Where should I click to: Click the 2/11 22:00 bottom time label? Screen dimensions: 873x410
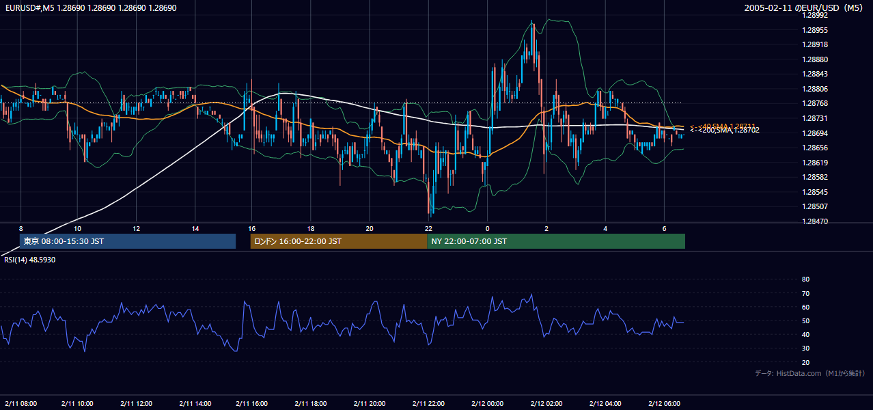[x=428, y=403]
